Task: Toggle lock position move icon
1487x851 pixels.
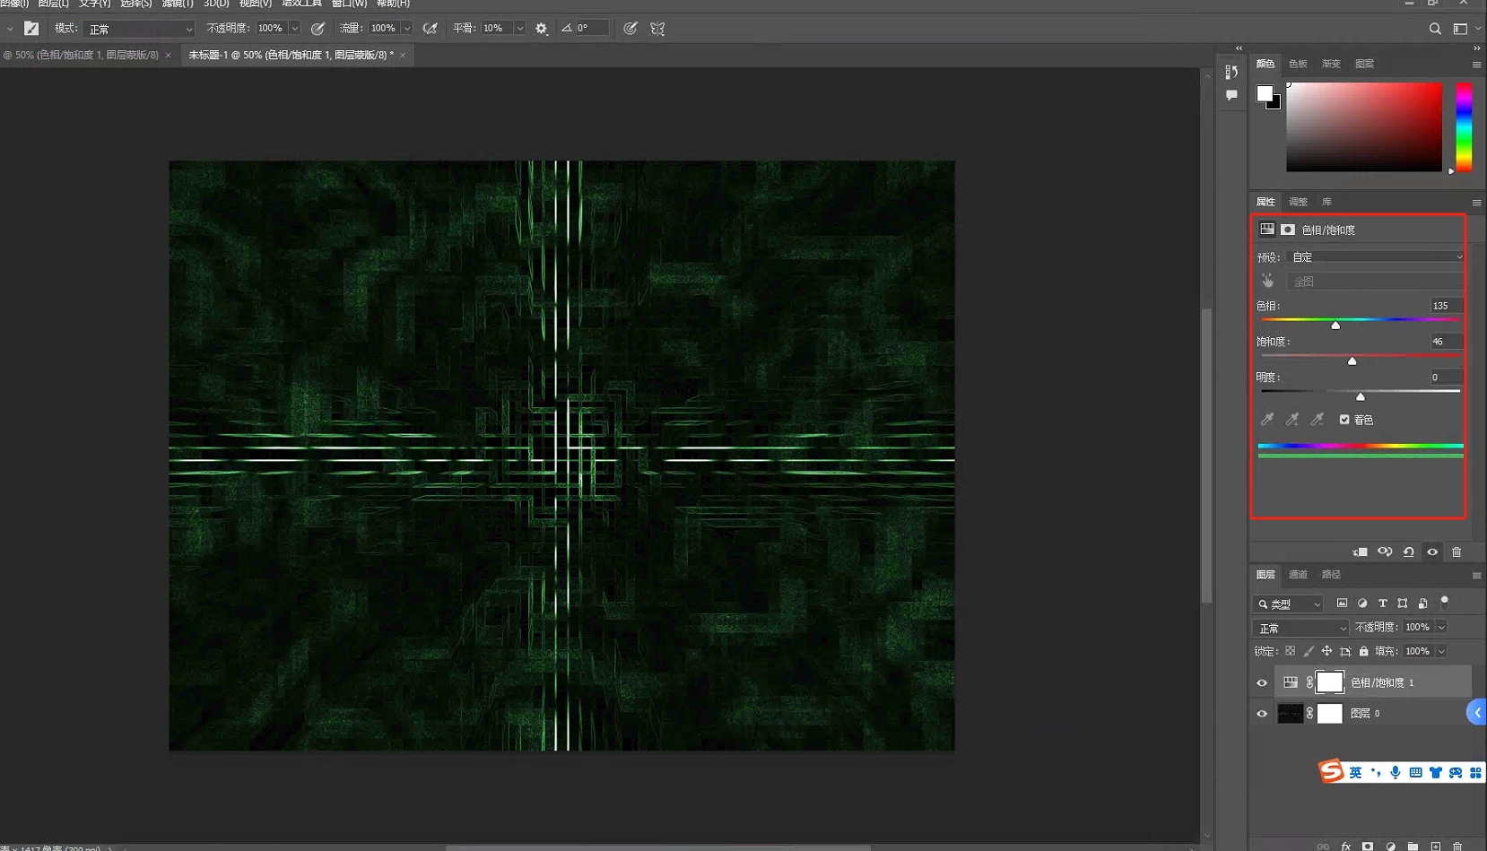Action: click(x=1326, y=651)
